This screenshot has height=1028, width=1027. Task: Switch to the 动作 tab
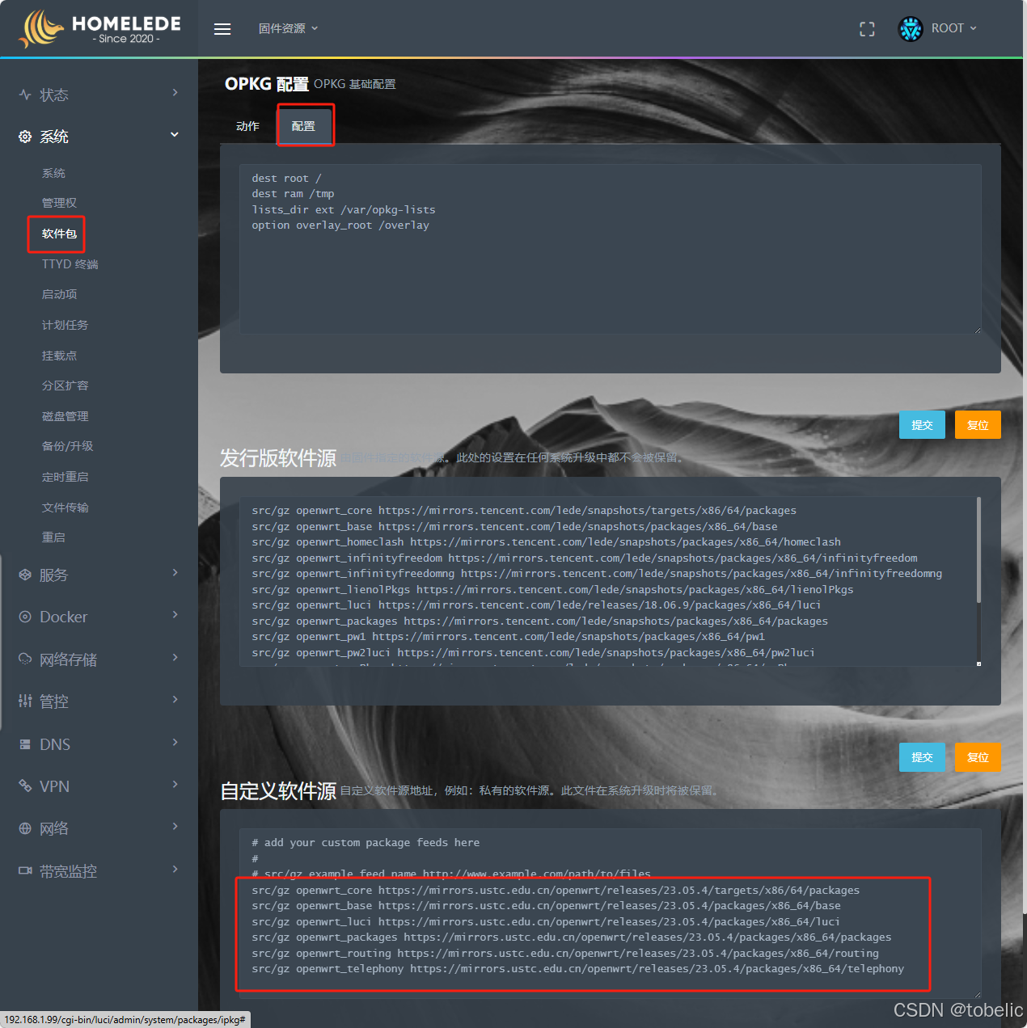tap(247, 126)
